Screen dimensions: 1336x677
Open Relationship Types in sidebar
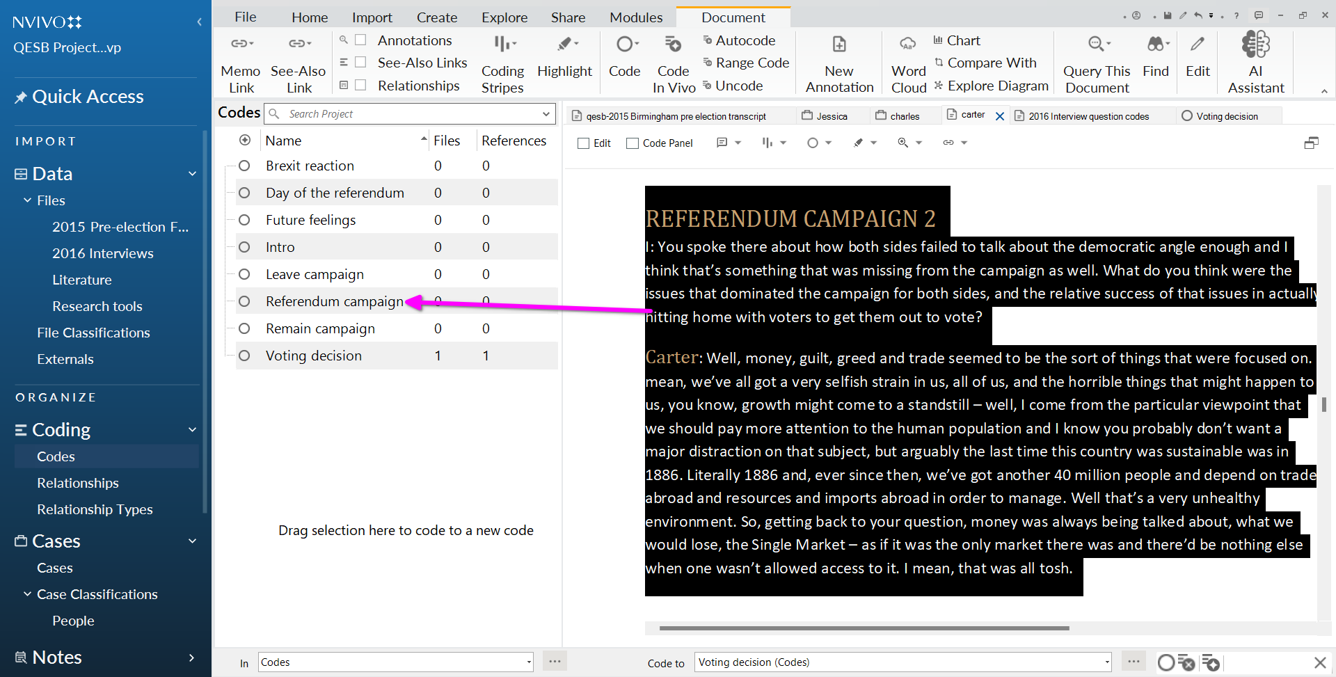click(x=95, y=509)
